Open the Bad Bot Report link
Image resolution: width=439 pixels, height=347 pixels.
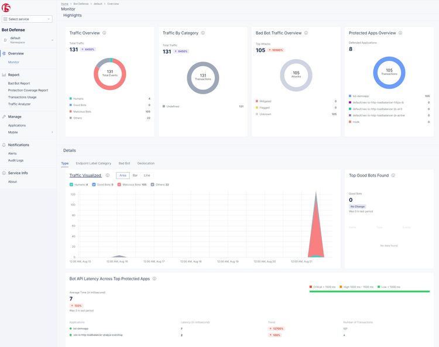pos(19,83)
